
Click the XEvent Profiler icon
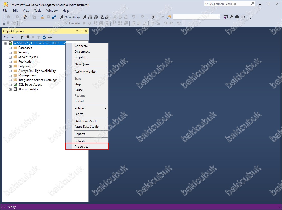pyautogui.click(x=15, y=89)
